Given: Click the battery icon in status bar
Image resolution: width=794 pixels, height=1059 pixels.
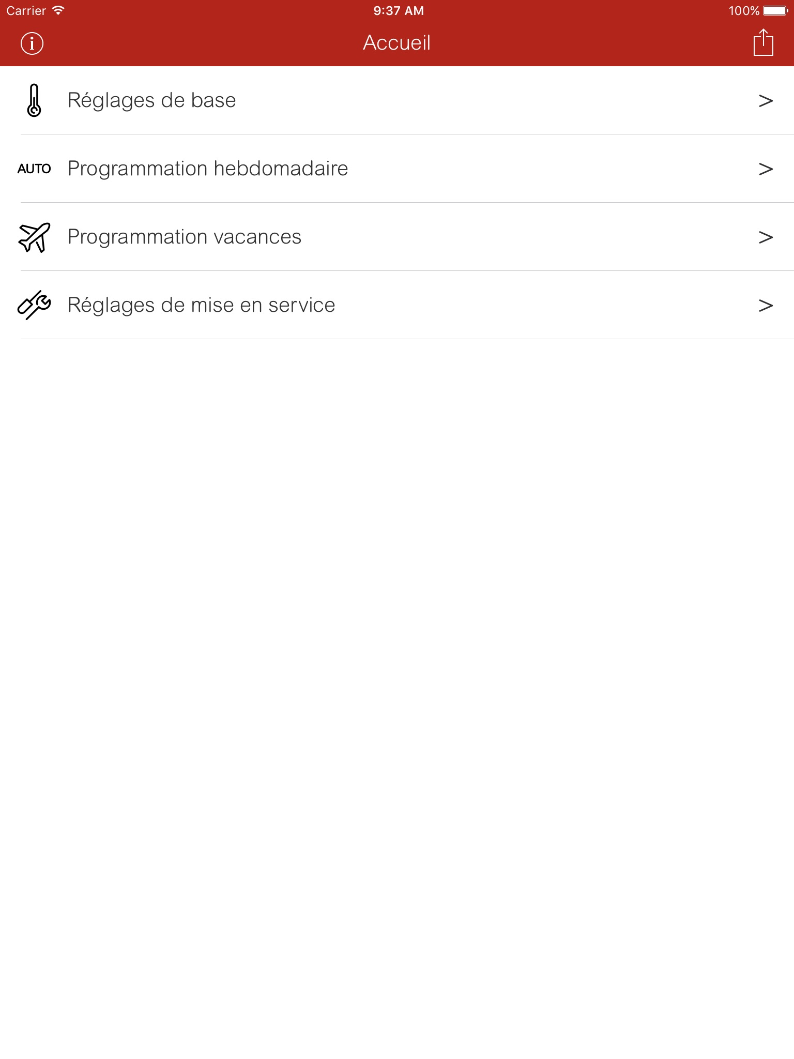Looking at the screenshot, I should (x=775, y=10).
